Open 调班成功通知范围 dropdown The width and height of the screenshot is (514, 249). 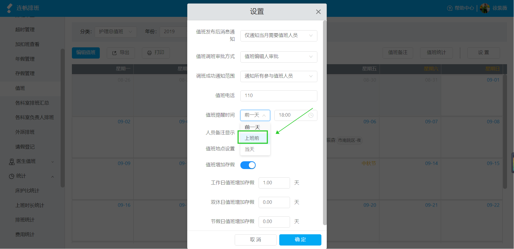pyautogui.click(x=279, y=76)
